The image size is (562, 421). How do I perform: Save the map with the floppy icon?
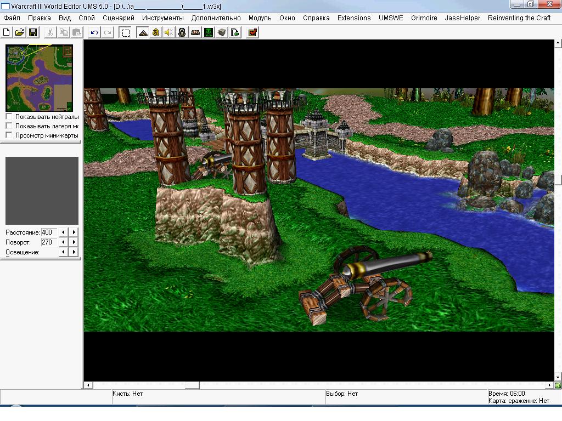click(x=33, y=32)
